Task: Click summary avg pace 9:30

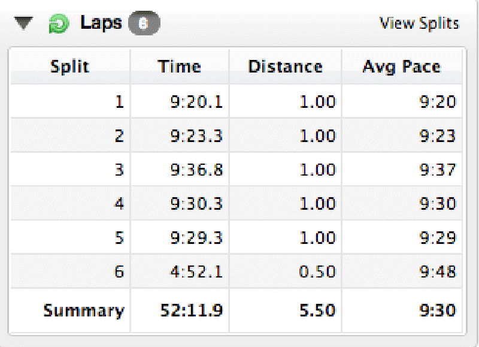Action: 436,310
